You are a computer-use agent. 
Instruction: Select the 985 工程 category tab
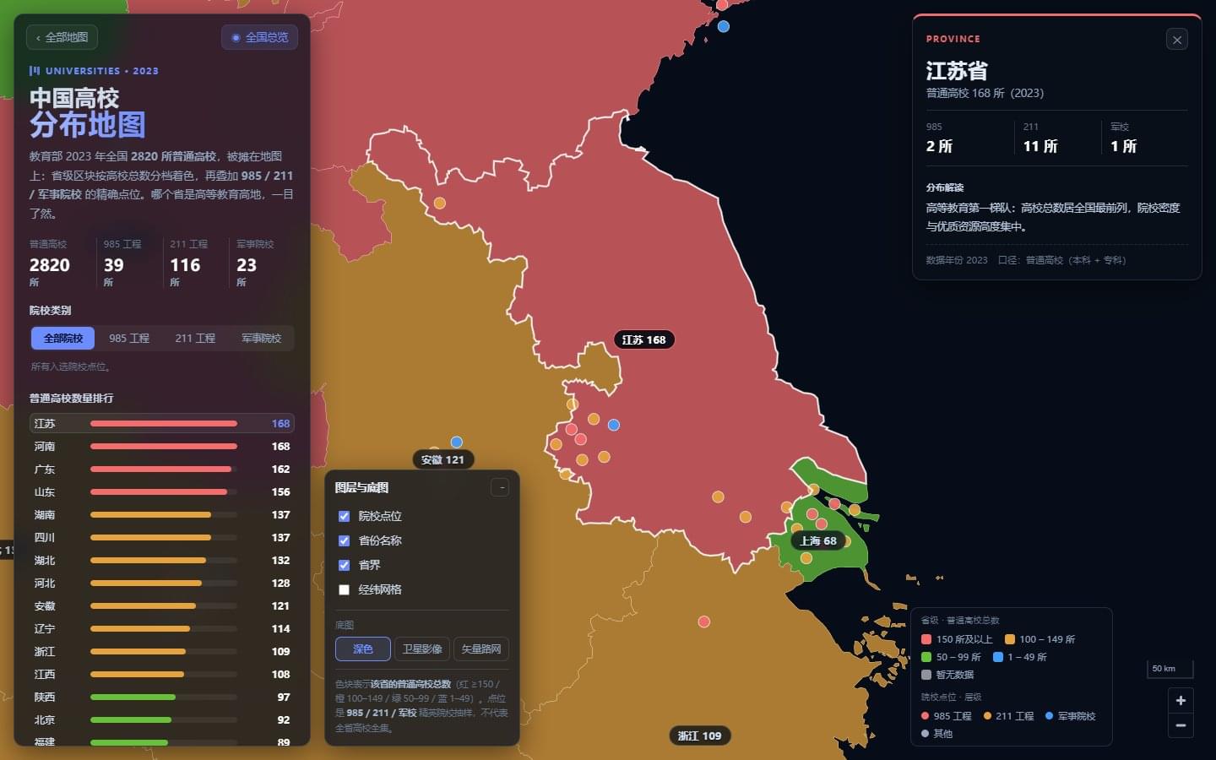coord(129,338)
